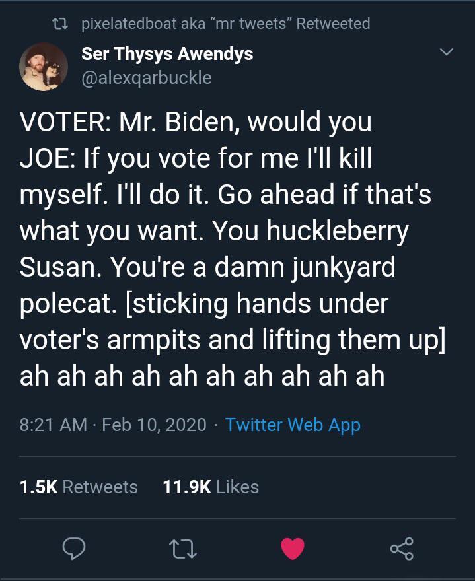Toggle retweet status with the retweet arrows
475x581 pixels.
tap(184, 549)
